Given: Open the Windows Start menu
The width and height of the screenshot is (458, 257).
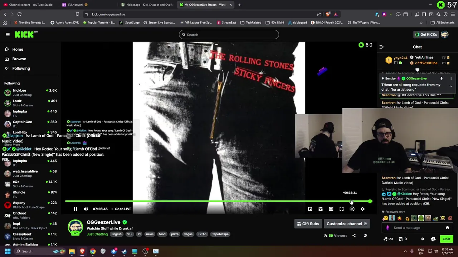Looking at the screenshot, I should [x=8, y=251].
